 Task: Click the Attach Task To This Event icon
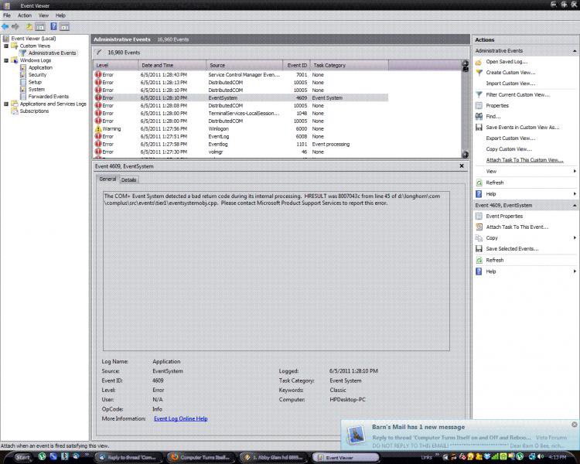(x=479, y=227)
